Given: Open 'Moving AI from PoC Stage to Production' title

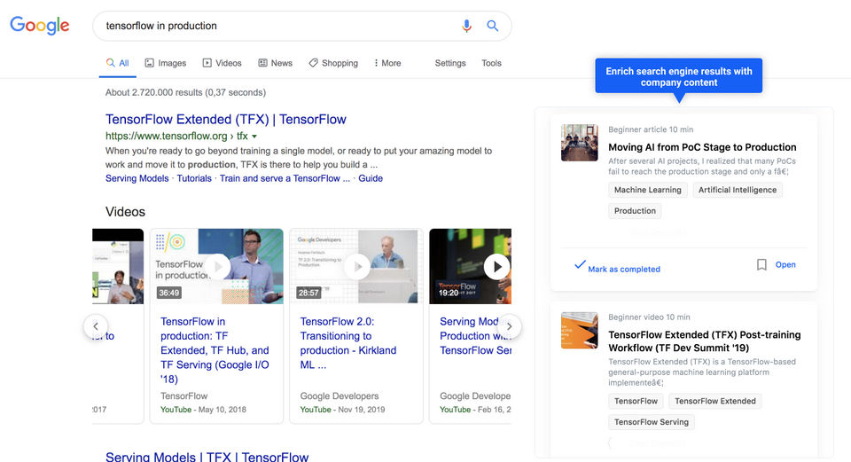Looking at the screenshot, I should (702, 147).
